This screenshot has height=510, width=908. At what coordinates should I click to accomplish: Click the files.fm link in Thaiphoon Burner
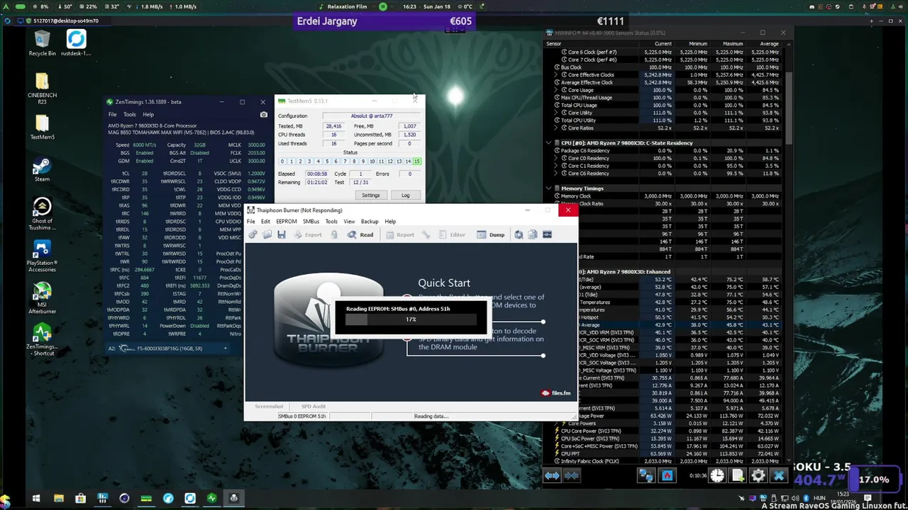pos(556,393)
